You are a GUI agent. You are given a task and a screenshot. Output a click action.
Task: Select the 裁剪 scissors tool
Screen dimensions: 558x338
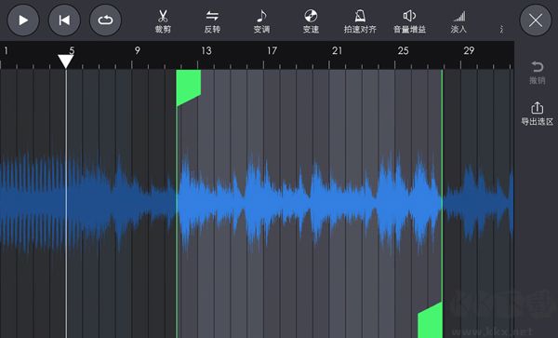(x=163, y=21)
